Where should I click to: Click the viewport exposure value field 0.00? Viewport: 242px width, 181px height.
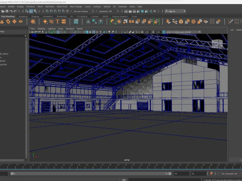(147, 32)
